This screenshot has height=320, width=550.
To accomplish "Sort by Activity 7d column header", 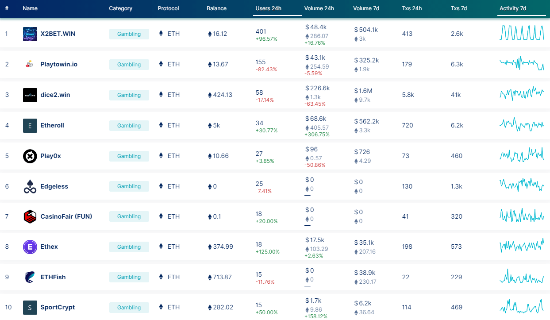I will tap(513, 8).
